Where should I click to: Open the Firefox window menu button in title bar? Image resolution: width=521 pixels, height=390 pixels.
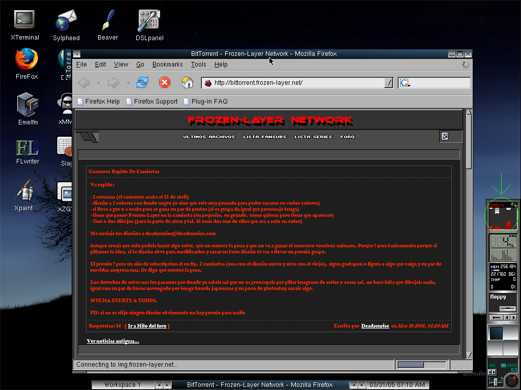[x=77, y=54]
